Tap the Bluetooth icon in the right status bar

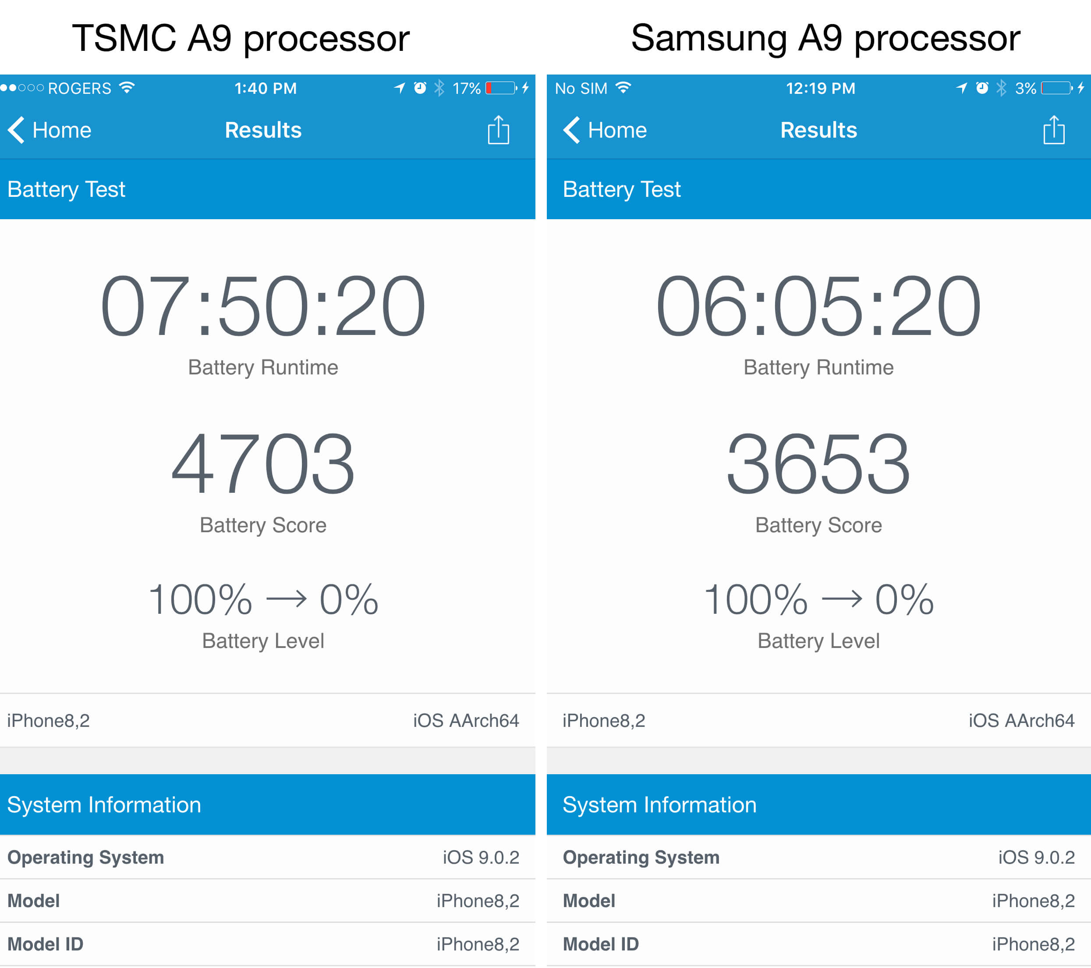click(x=1001, y=88)
